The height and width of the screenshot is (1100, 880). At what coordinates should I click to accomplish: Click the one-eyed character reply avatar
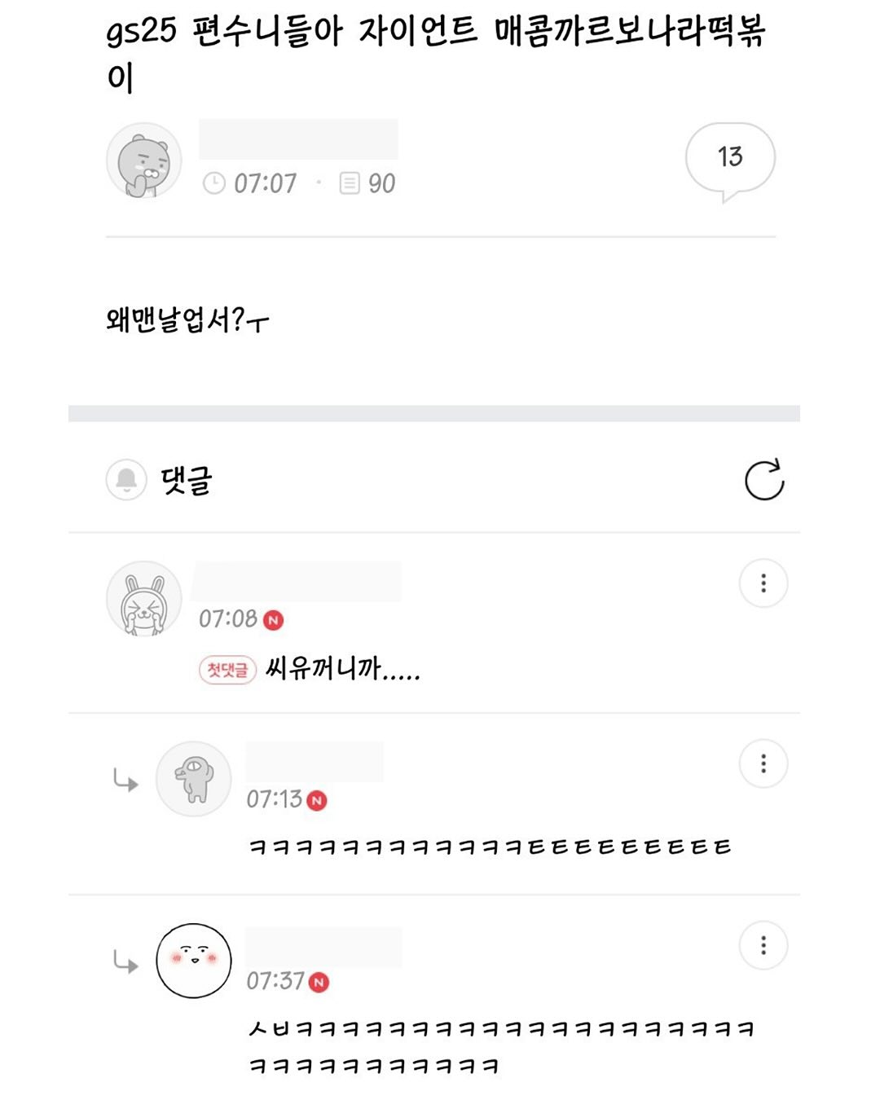(x=193, y=780)
